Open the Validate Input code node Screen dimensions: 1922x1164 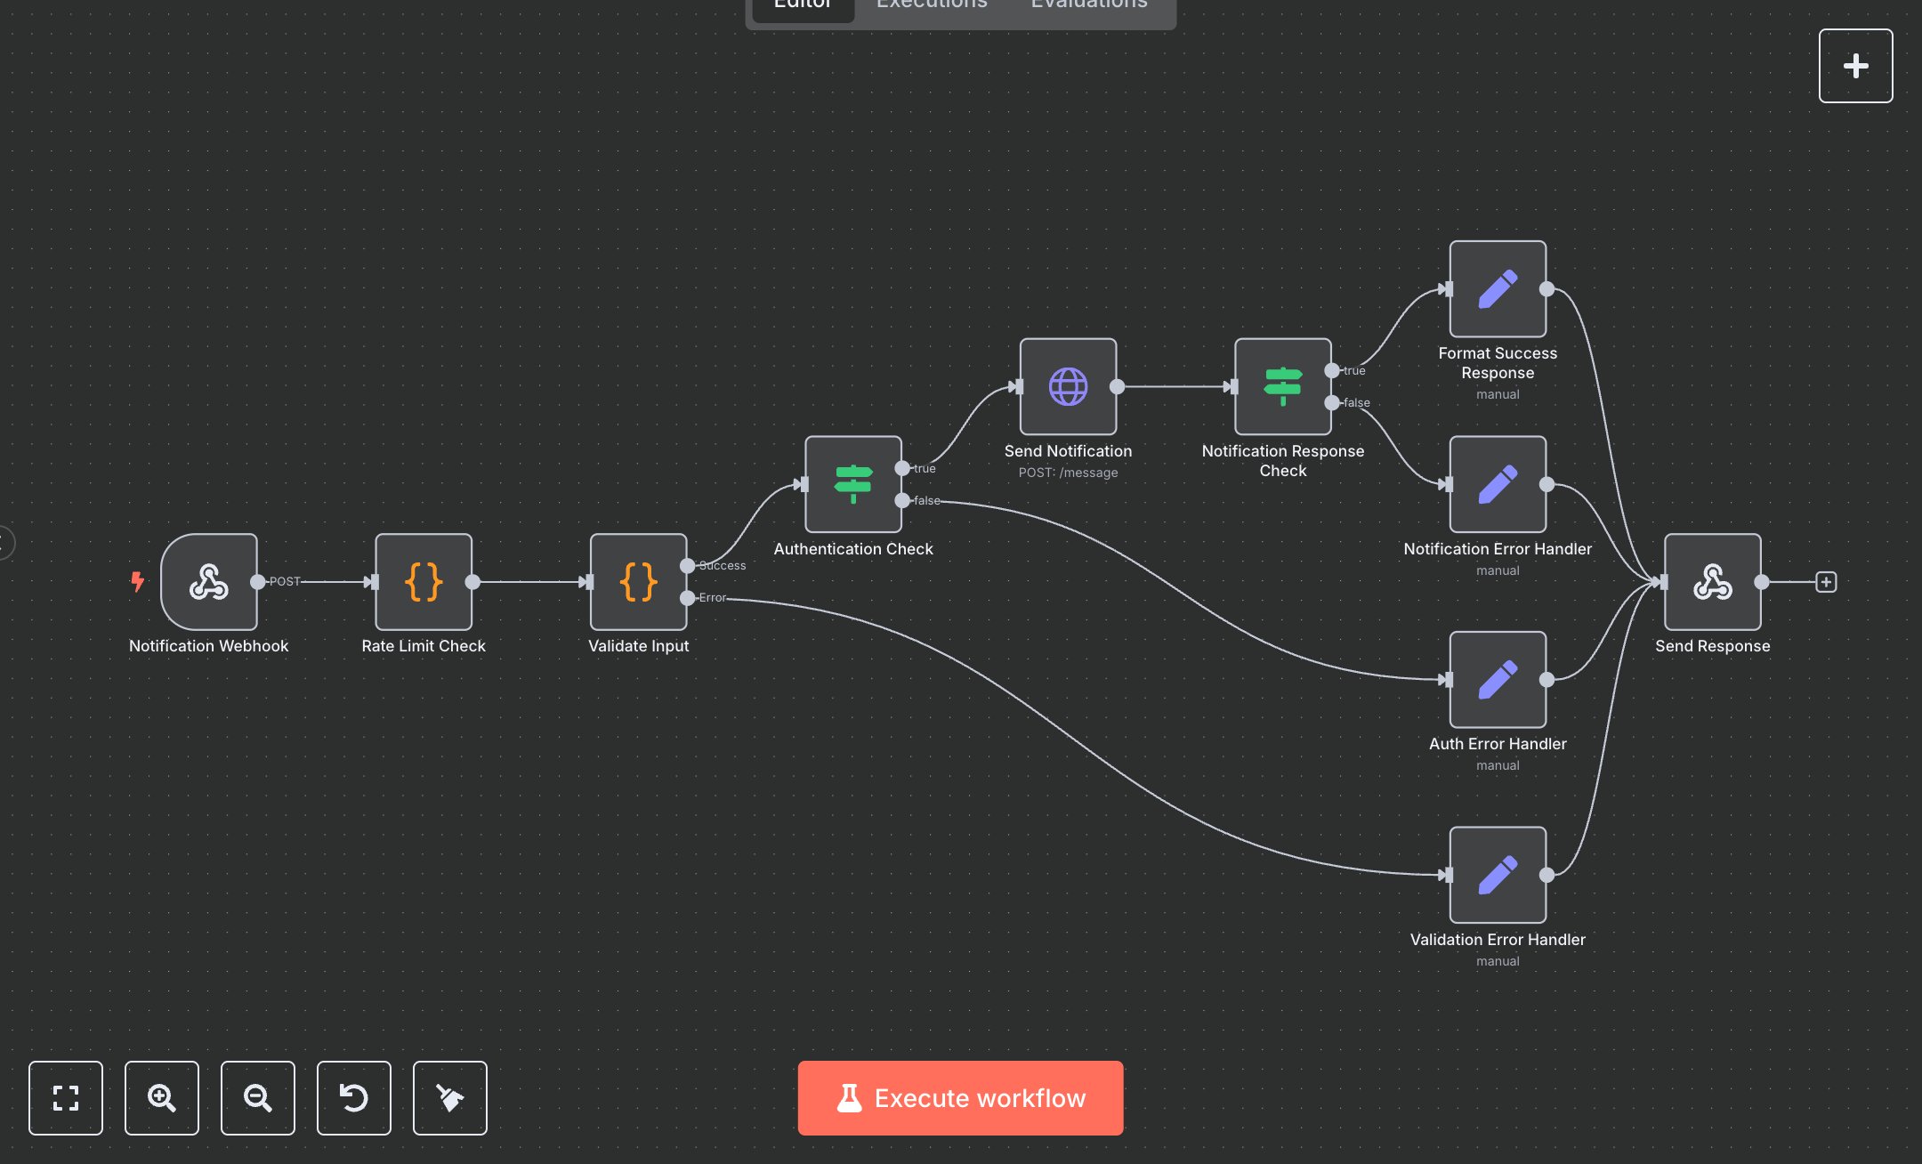click(637, 583)
